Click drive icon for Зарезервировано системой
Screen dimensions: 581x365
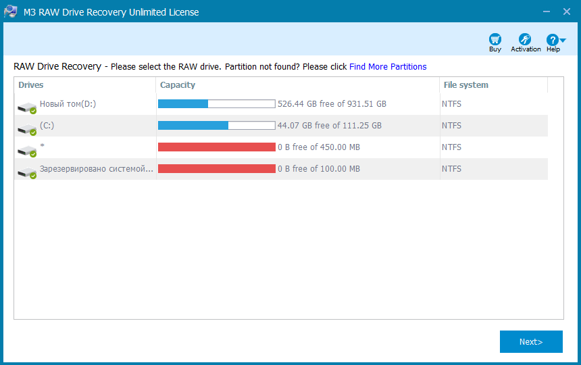(27, 172)
